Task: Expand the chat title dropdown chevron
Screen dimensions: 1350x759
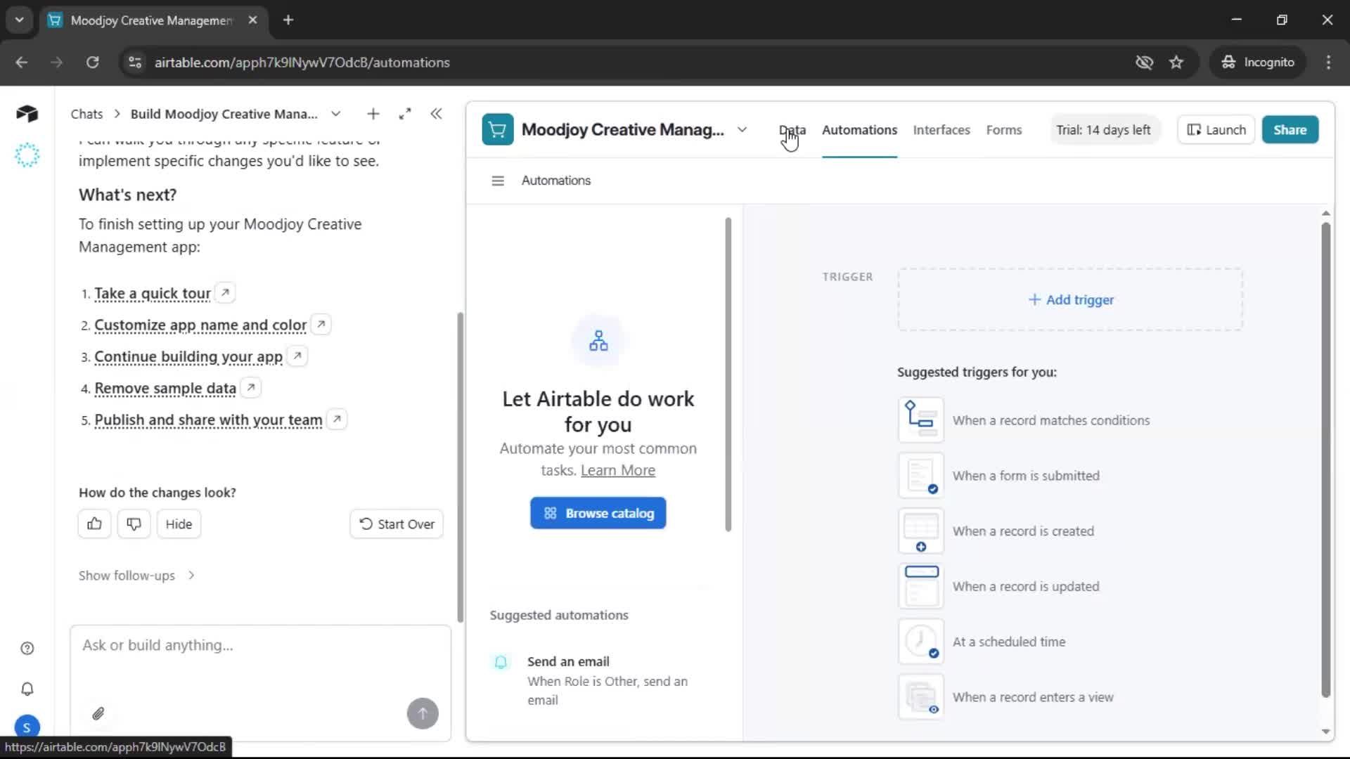Action: point(336,114)
